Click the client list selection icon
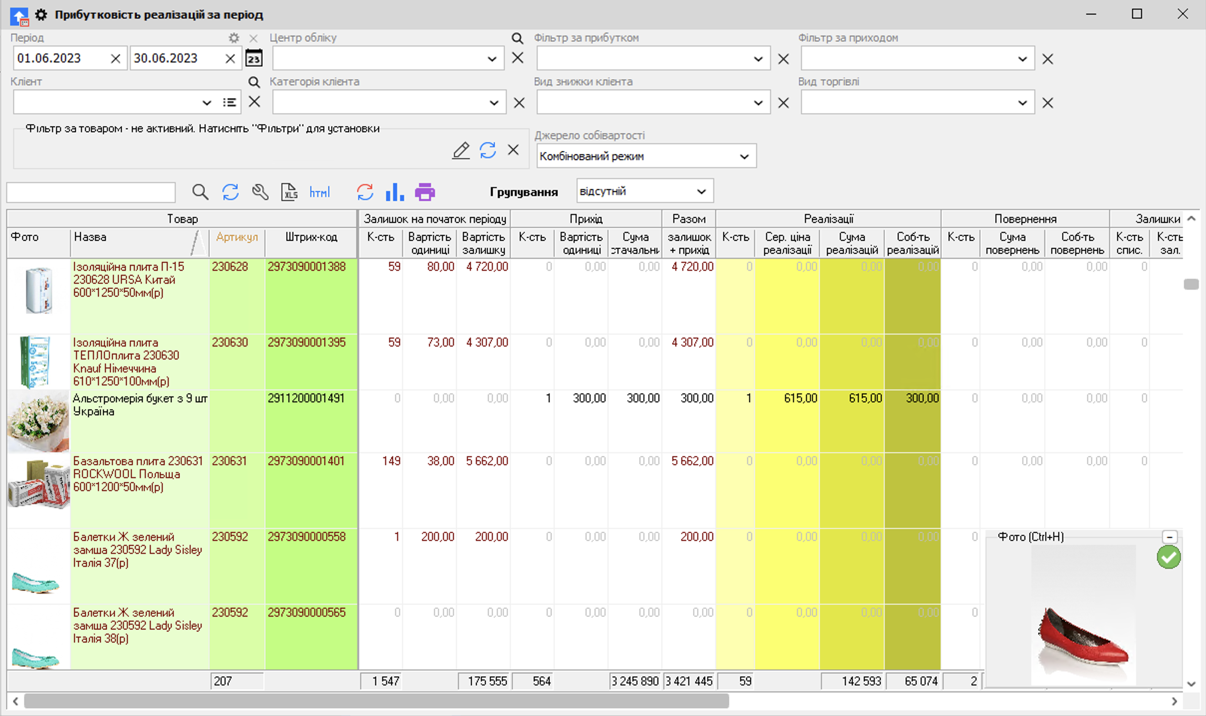 tap(229, 102)
